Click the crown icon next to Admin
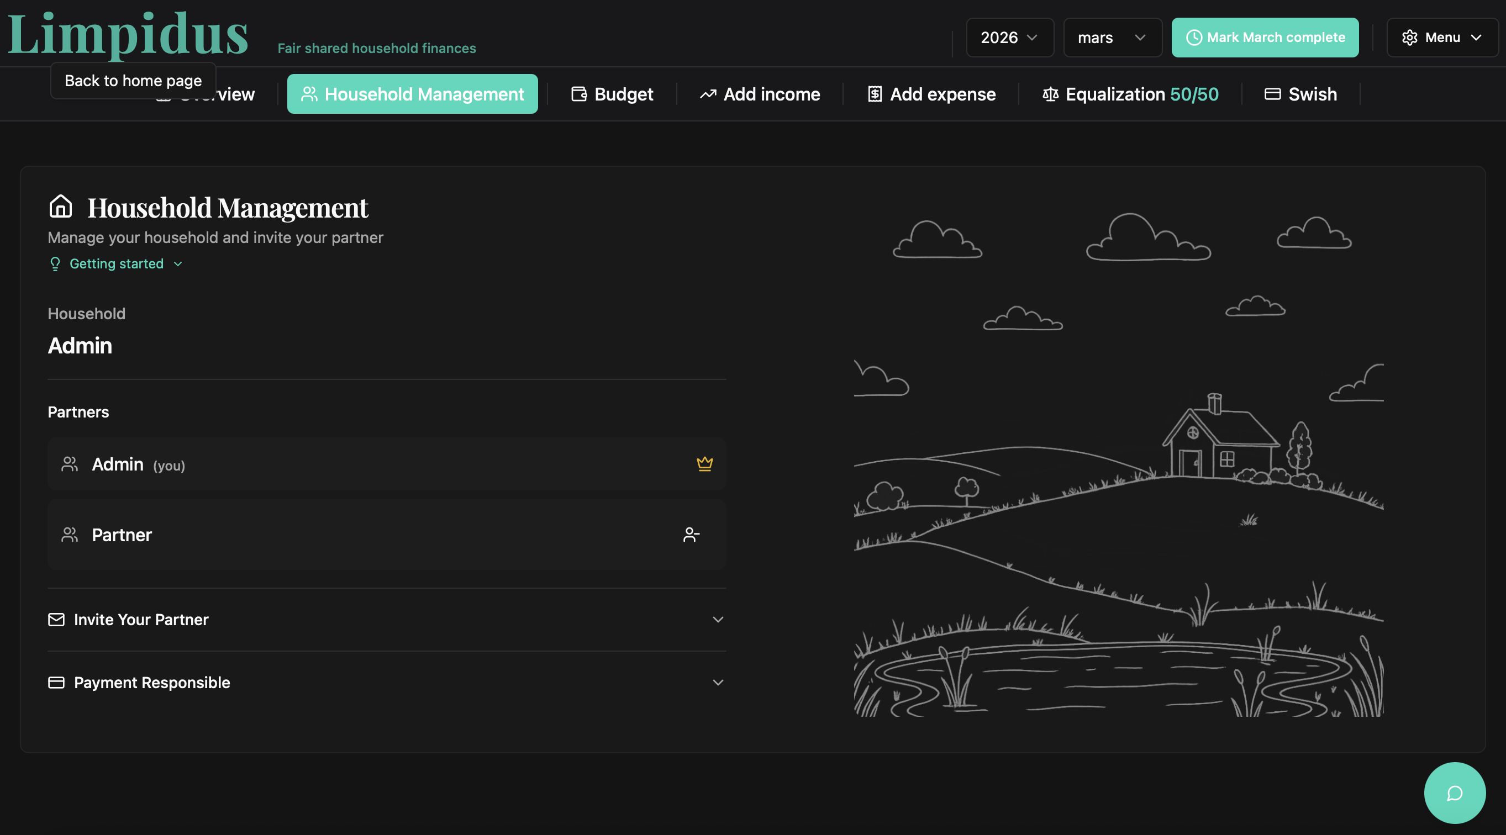 704,464
